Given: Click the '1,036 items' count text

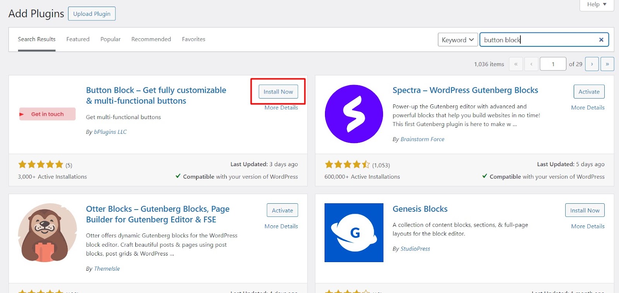Looking at the screenshot, I should pos(489,64).
